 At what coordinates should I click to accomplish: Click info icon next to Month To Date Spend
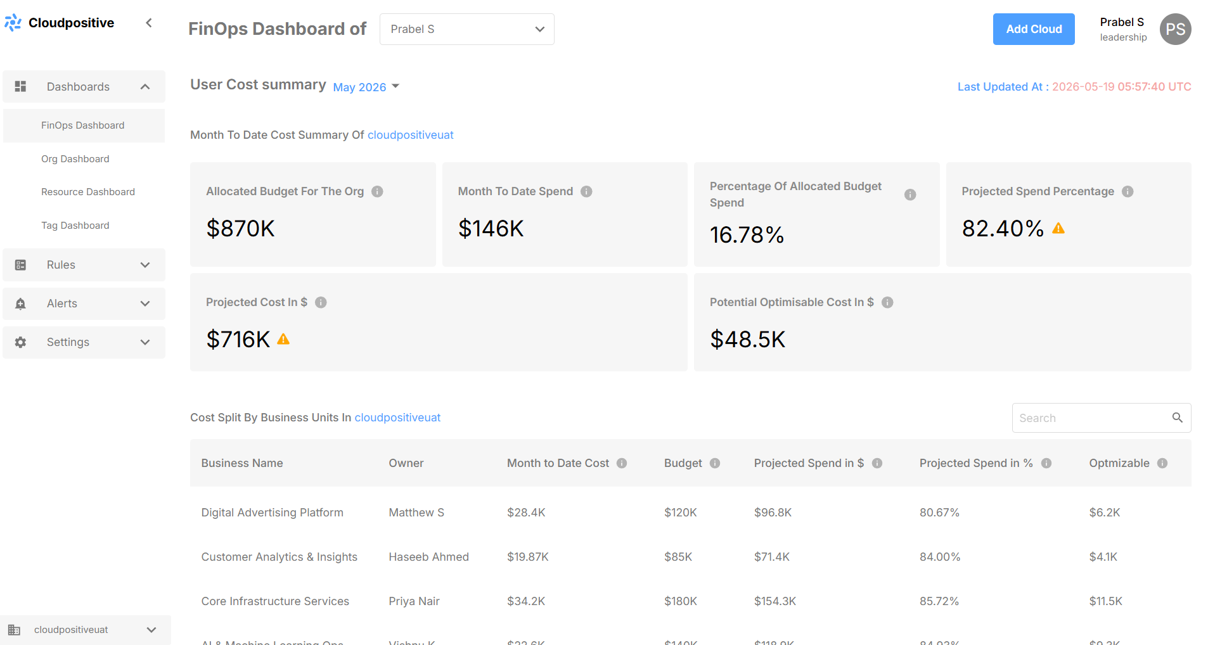[586, 191]
